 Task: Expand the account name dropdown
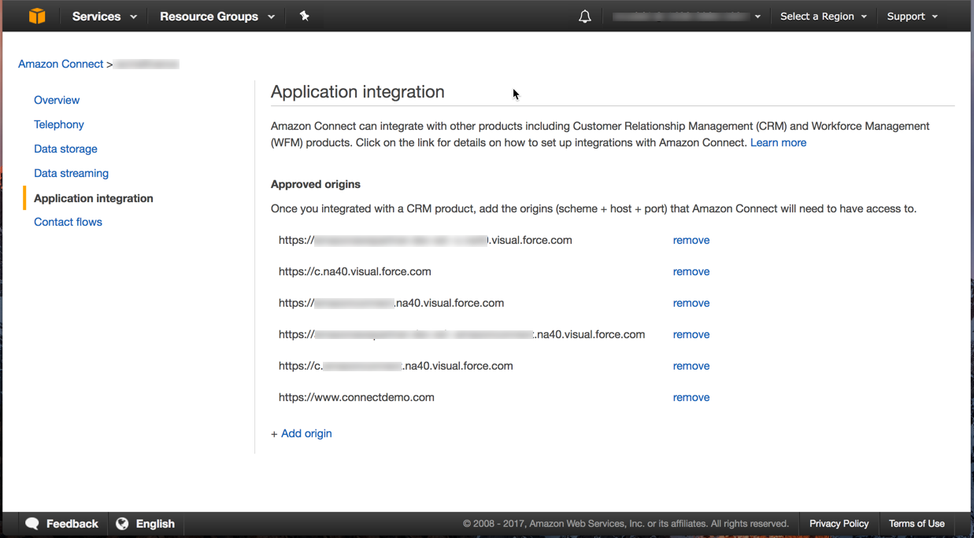[x=686, y=16]
